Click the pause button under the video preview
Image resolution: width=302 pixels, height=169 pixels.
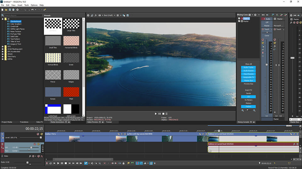159,114
